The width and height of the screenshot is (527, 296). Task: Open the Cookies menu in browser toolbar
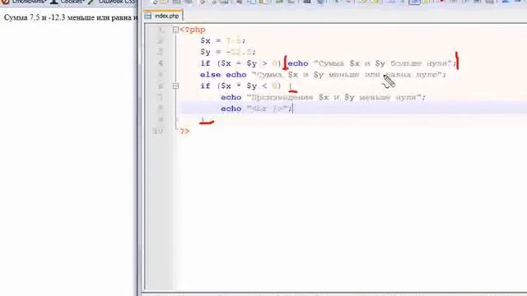pyautogui.click(x=68, y=2)
